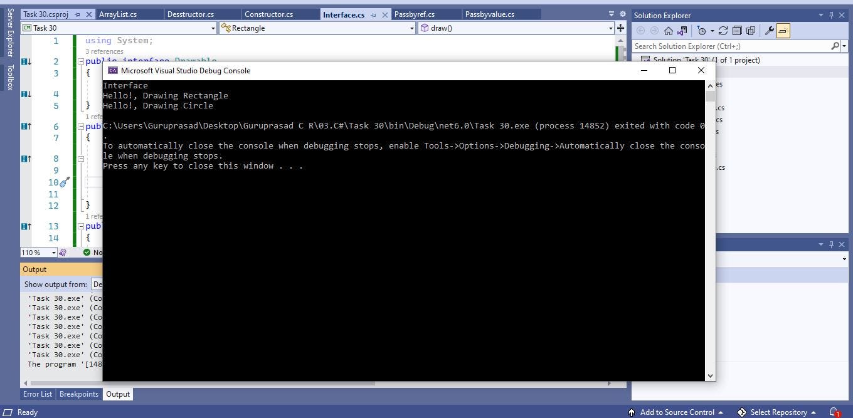Collapse the Drawable interface code block
The width and height of the screenshot is (853, 418).
pos(80,61)
